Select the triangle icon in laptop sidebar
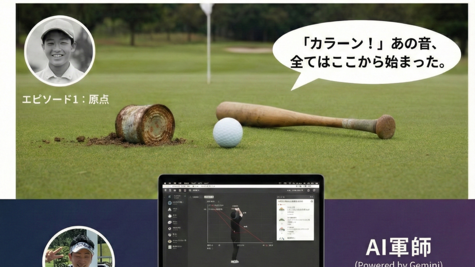Viewport: 475px width, 267px height. [x=170, y=209]
